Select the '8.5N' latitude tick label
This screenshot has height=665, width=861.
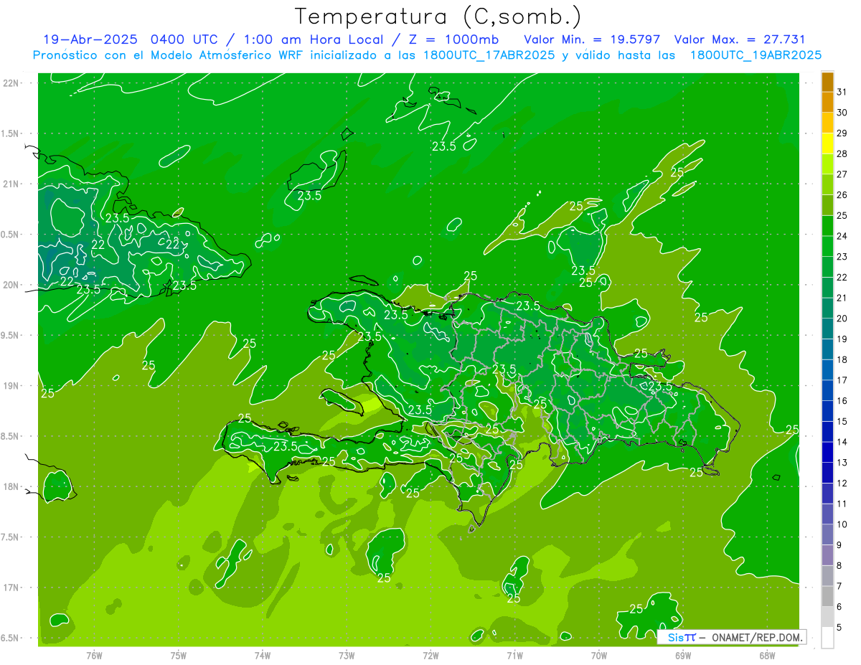(x=11, y=436)
